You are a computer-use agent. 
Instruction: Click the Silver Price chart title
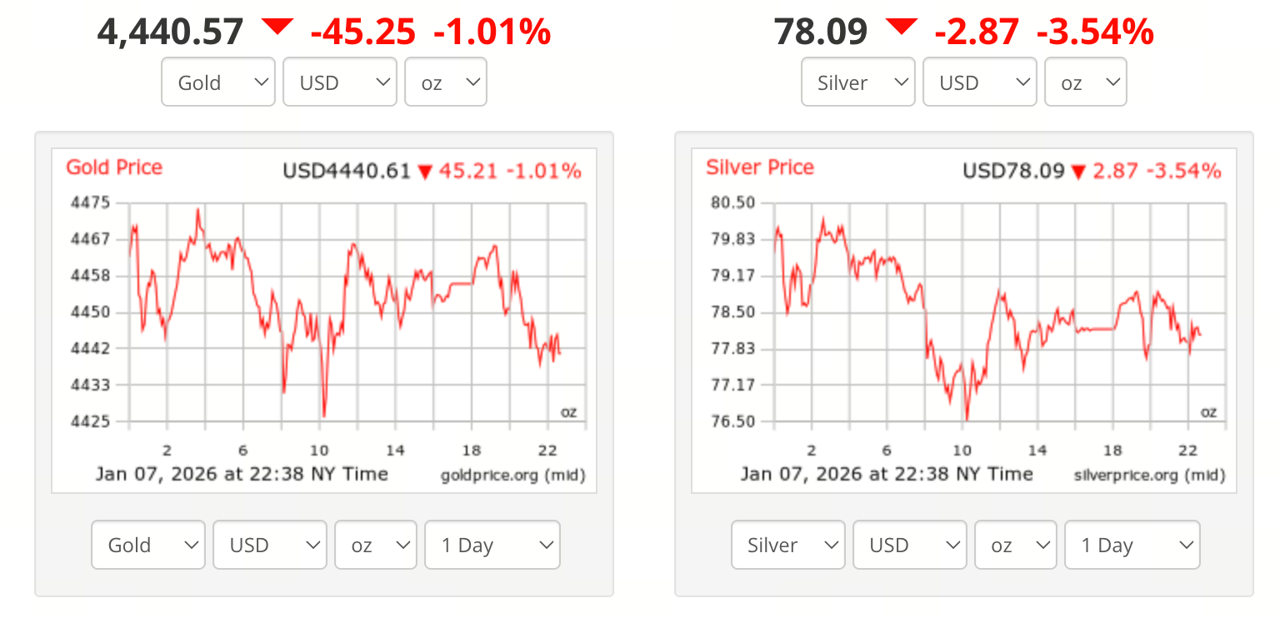[x=759, y=167]
